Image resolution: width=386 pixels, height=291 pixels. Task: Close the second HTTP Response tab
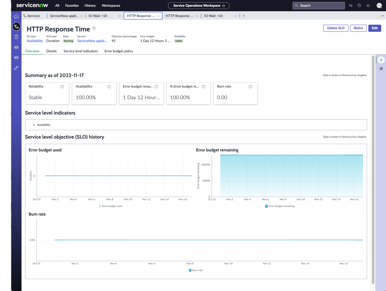pyautogui.click(x=197, y=16)
